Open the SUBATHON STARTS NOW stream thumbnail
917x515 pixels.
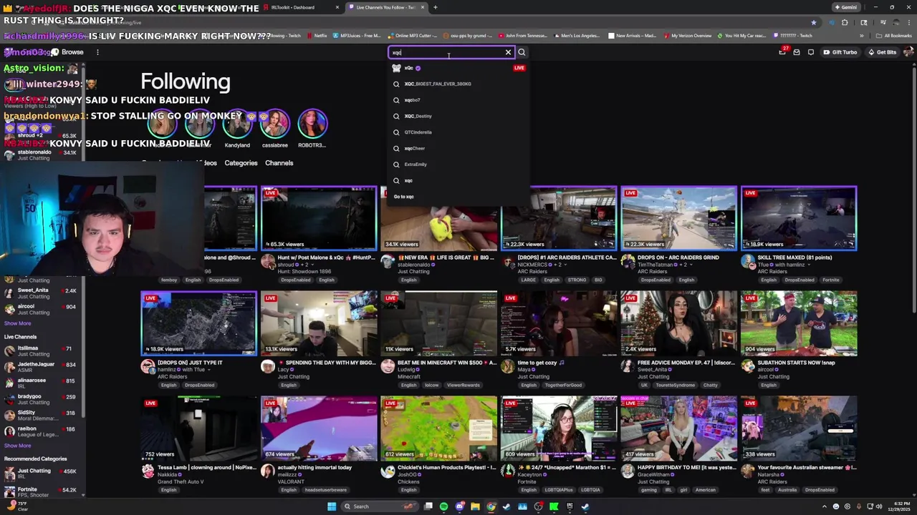click(x=799, y=323)
